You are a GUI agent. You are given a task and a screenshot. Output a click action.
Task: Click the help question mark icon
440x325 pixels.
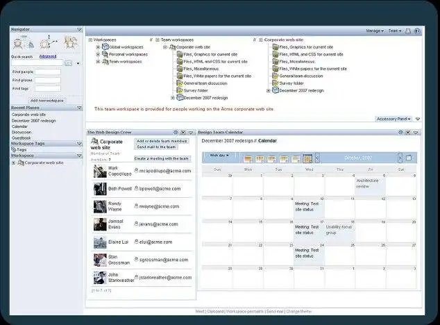[x=417, y=31]
